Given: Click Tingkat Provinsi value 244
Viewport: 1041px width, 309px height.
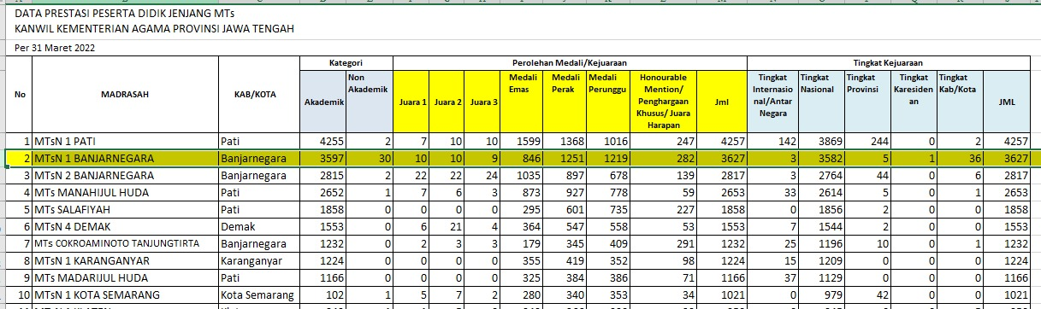Looking at the screenshot, I should point(867,141).
